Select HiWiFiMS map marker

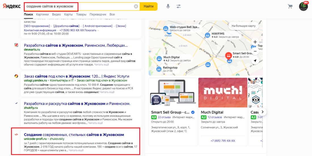(x=208, y=35)
